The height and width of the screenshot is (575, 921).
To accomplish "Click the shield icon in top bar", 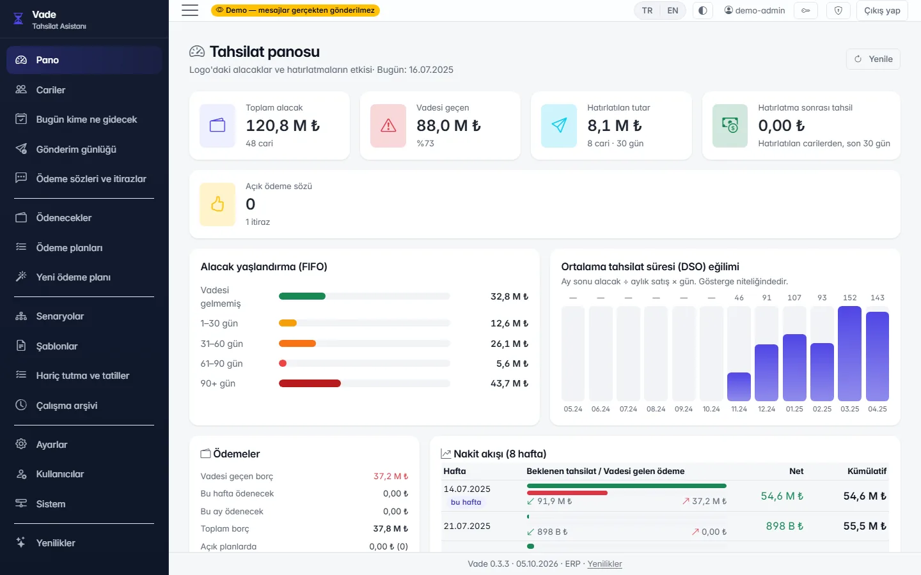I will click(x=838, y=10).
